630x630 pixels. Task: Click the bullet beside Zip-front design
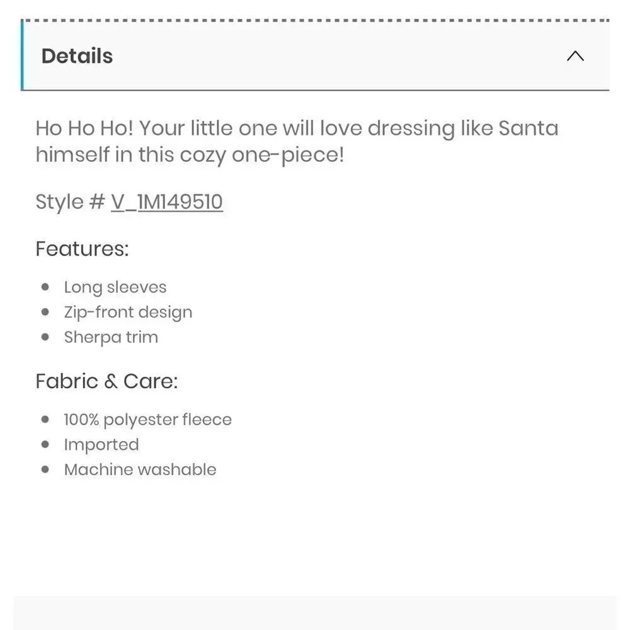[x=45, y=312]
